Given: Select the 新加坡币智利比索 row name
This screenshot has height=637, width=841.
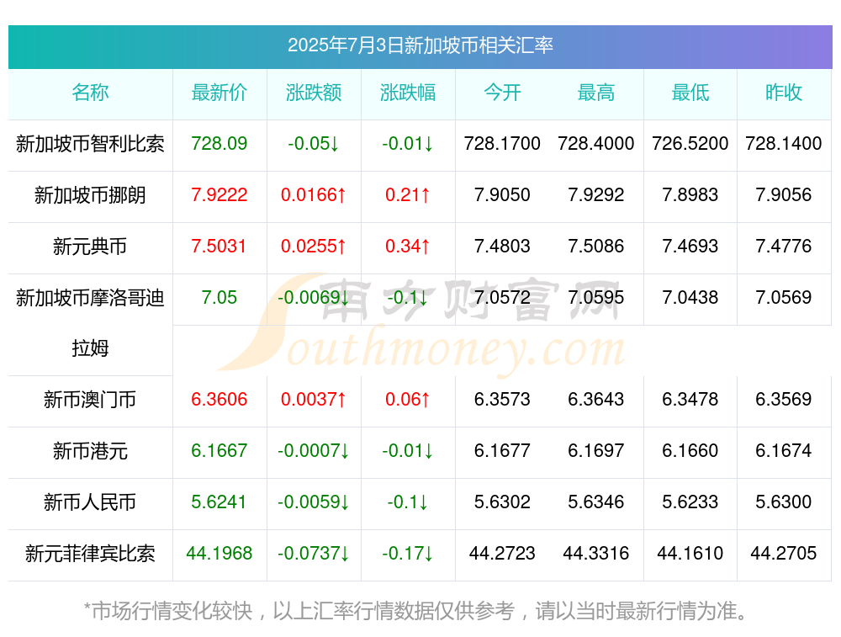Looking at the screenshot, I should click(x=90, y=144).
